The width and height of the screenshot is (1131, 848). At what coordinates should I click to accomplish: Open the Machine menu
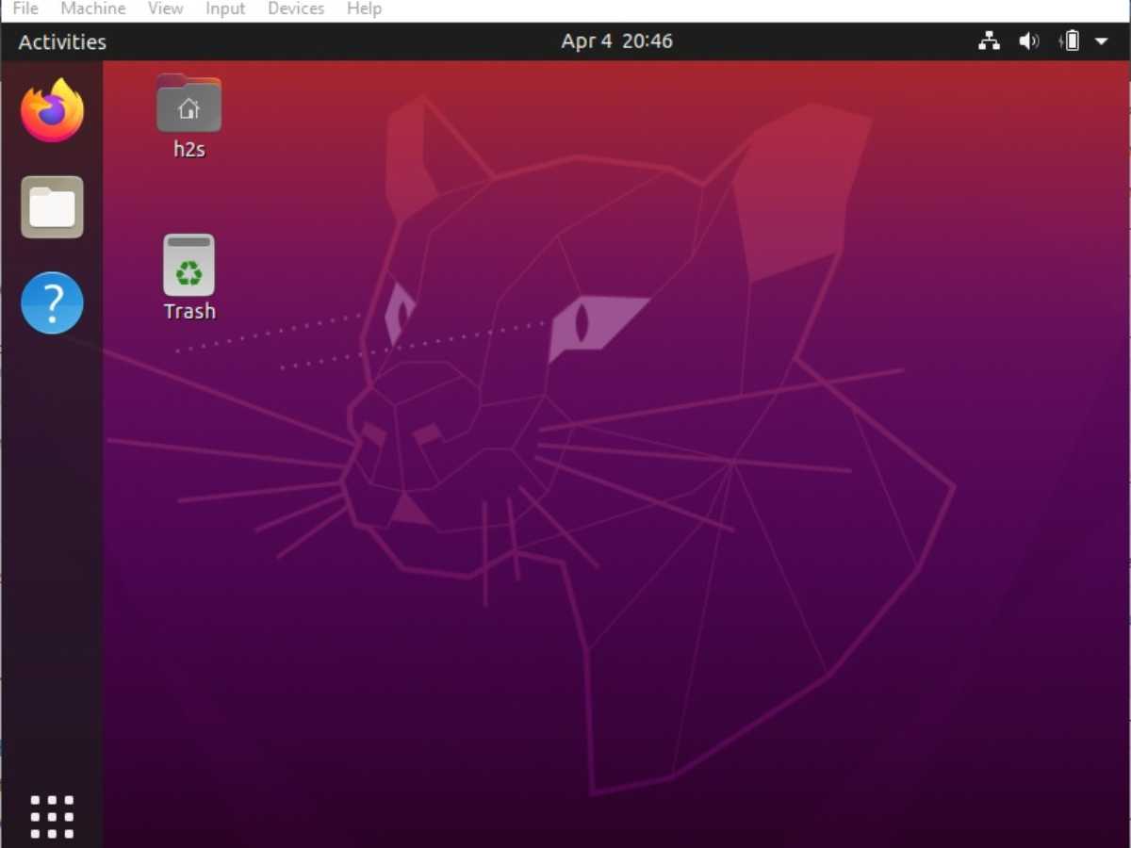93,8
